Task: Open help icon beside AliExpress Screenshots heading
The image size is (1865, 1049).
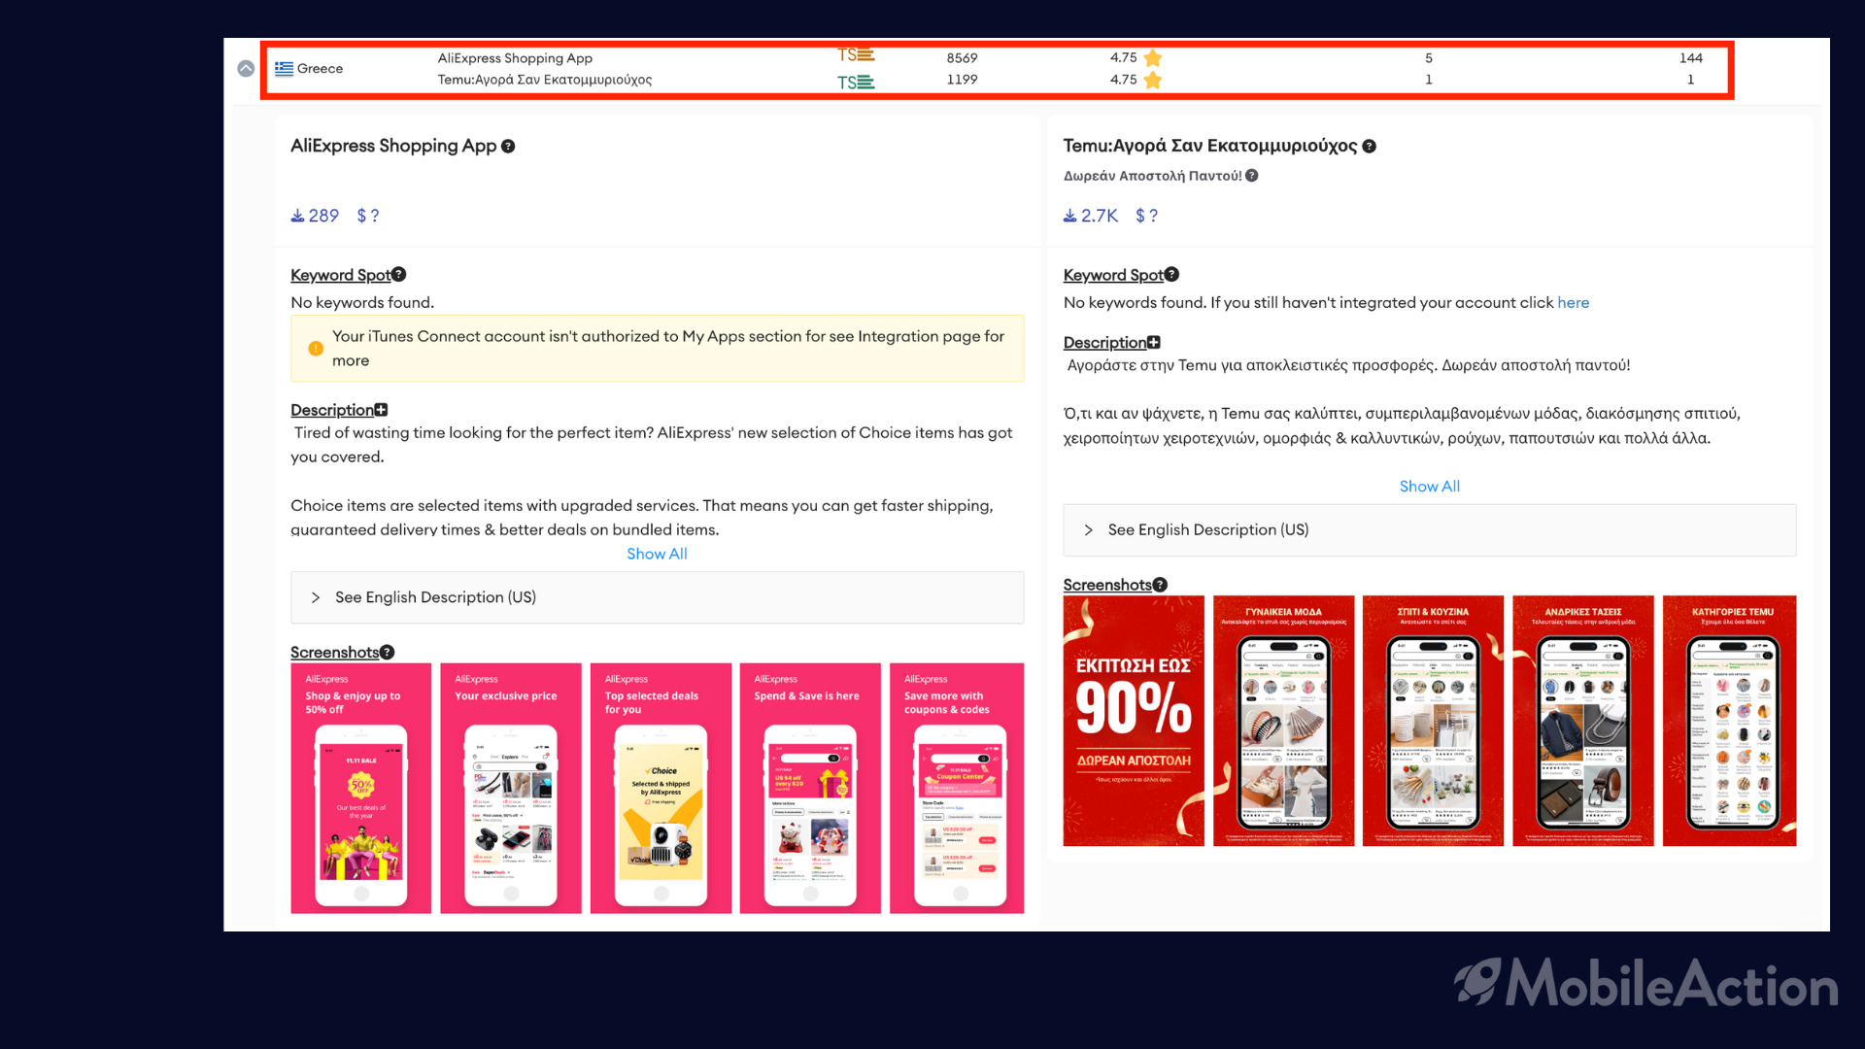Action: 388,653
